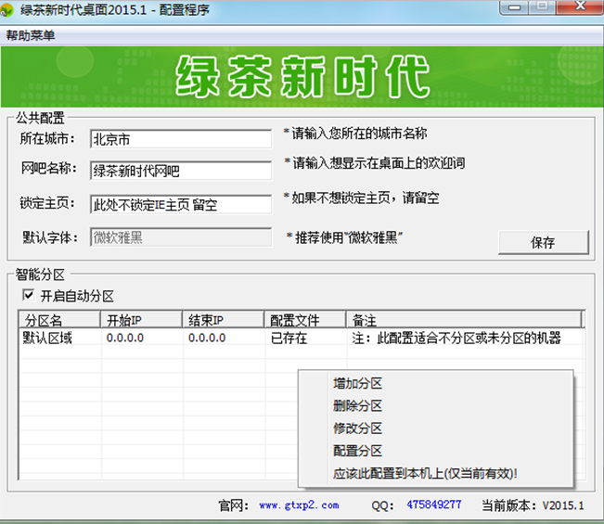This screenshot has height=524, width=604.
Task: Click 配置分区 in the context menu
Action: tap(357, 451)
